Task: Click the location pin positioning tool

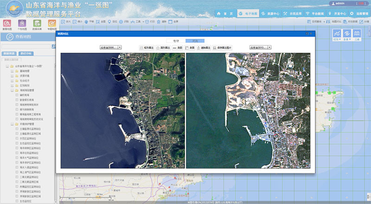Action: [112, 22]
